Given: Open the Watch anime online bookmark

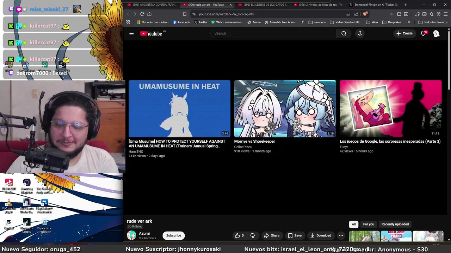Looking at the screenshot, I should pos(227,22).
